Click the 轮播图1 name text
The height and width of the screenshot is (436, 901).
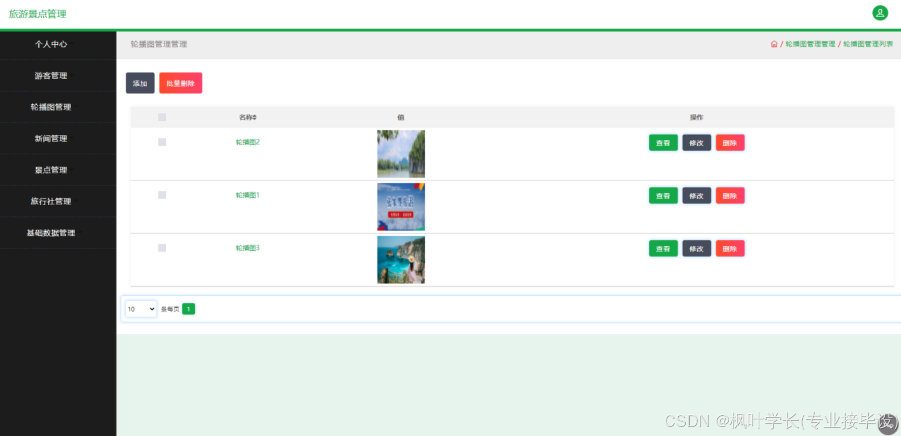click(x=248, y=195)
